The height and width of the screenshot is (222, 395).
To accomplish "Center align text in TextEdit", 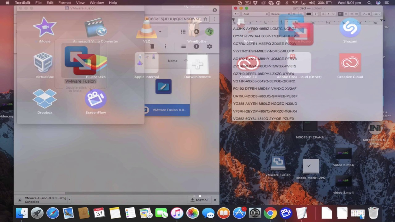I will tap(346, 14).
